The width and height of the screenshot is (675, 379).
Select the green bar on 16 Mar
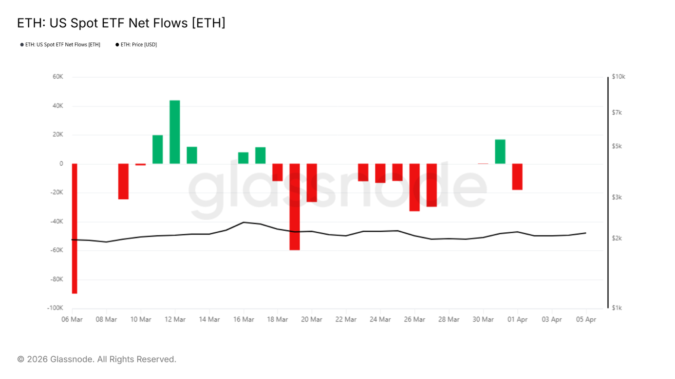244,158
